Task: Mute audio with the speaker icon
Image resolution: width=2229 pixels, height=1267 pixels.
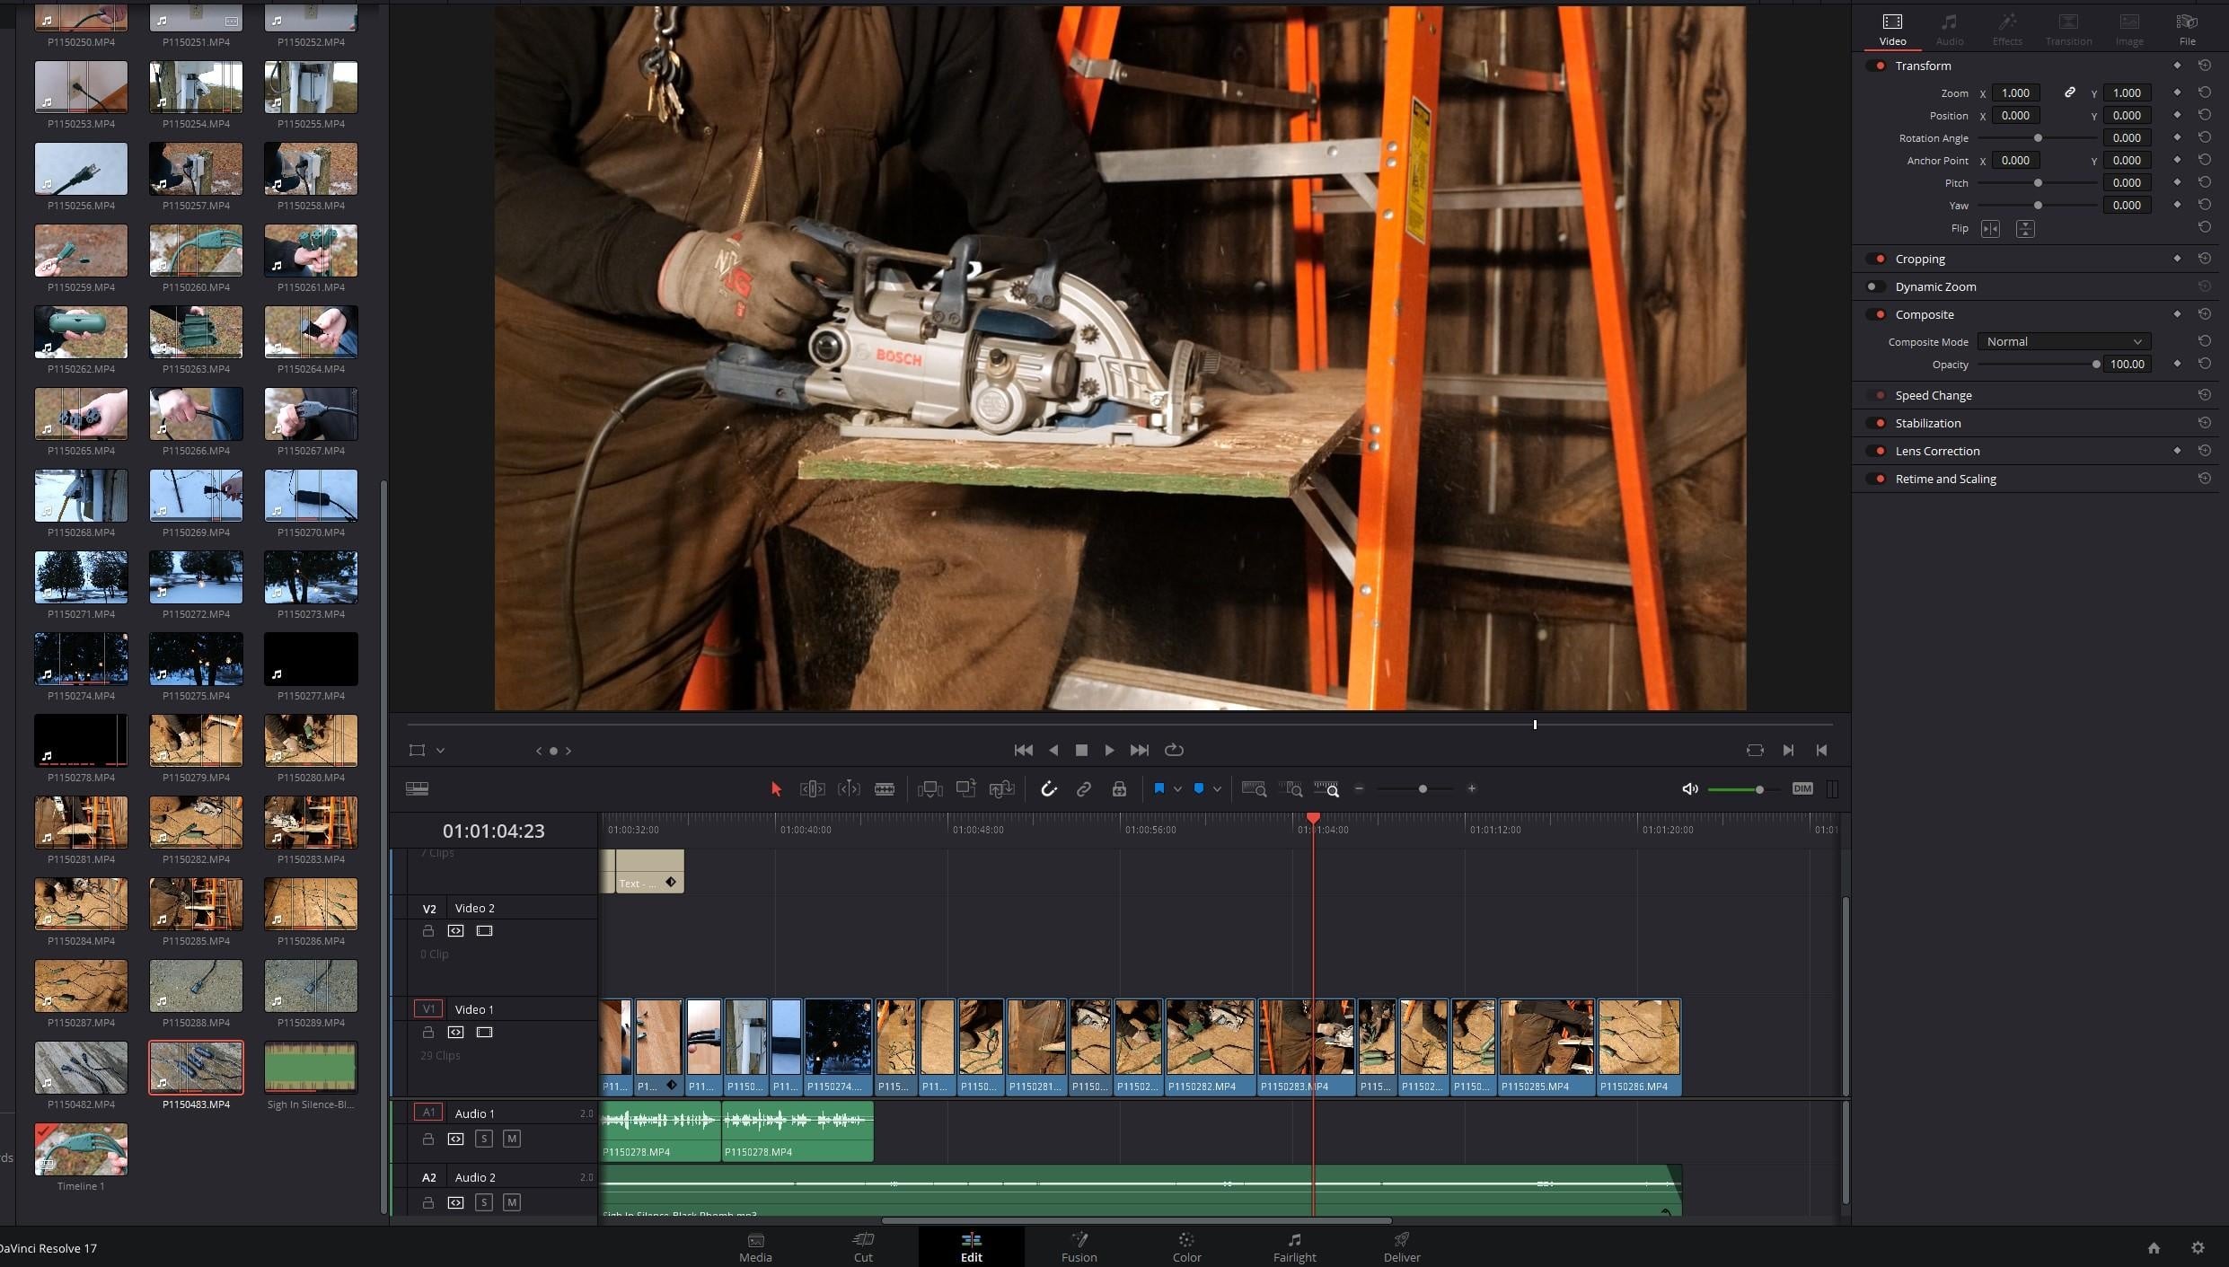Action: 1689,788
